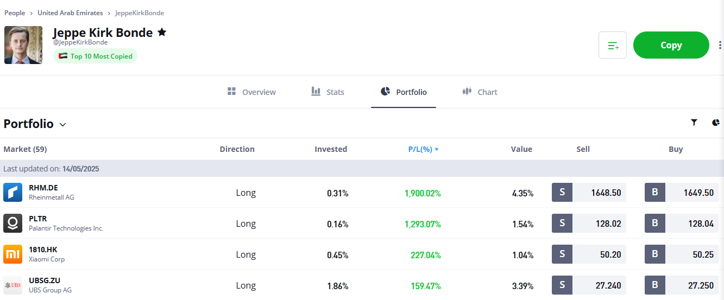724x300 pixels.
Task: Go to United Arab Emirates breadcrumb
Action: click(70, 12)
